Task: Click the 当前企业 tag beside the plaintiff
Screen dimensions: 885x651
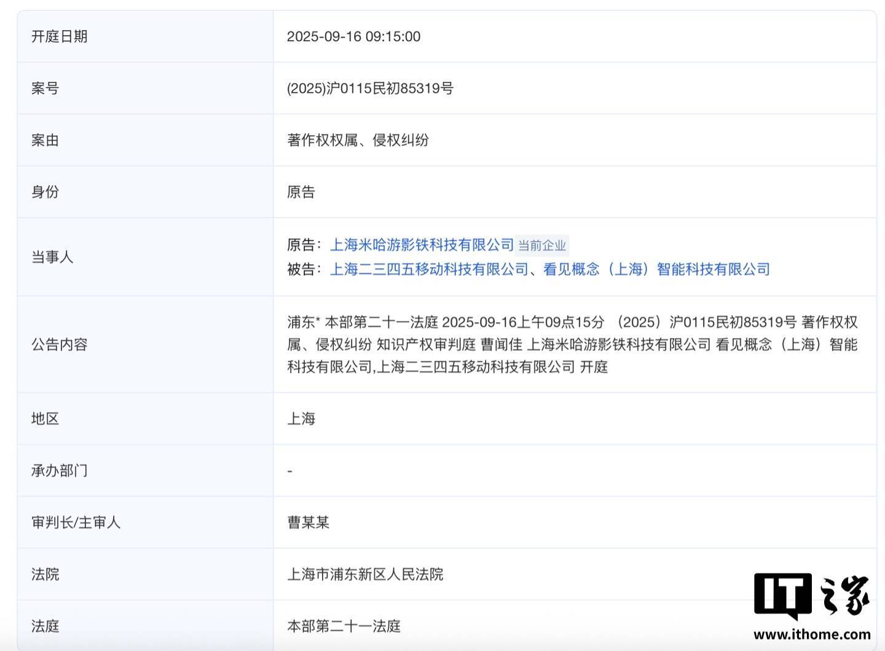Action: coord(541,245)
